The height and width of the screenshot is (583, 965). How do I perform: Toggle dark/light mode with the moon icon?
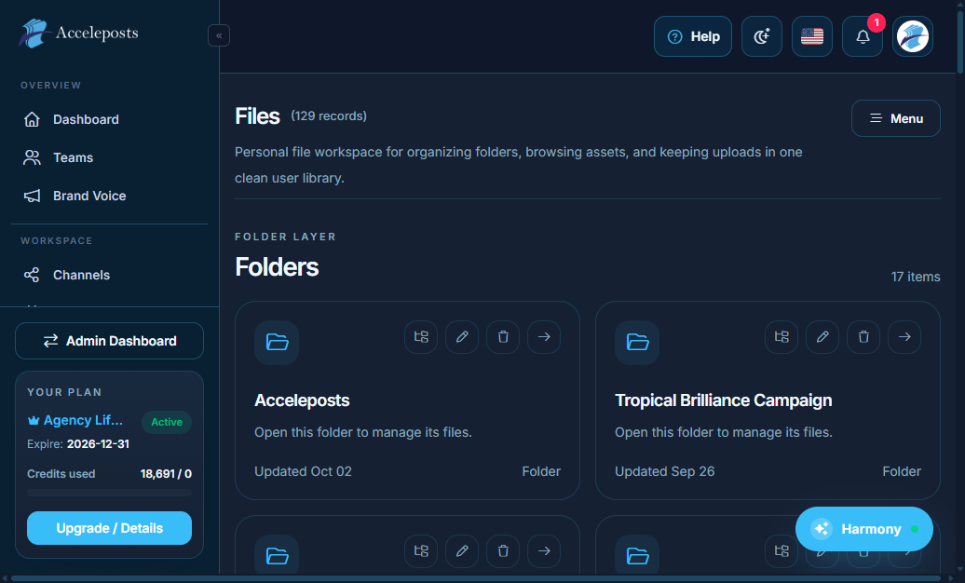(762, 36)
